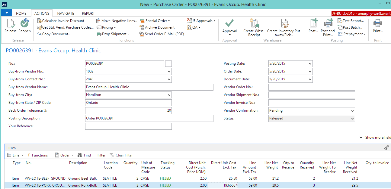Open the Posting Date picker dropdown
The width and height of the screenshot is (391, 189).
coord(310,64)
